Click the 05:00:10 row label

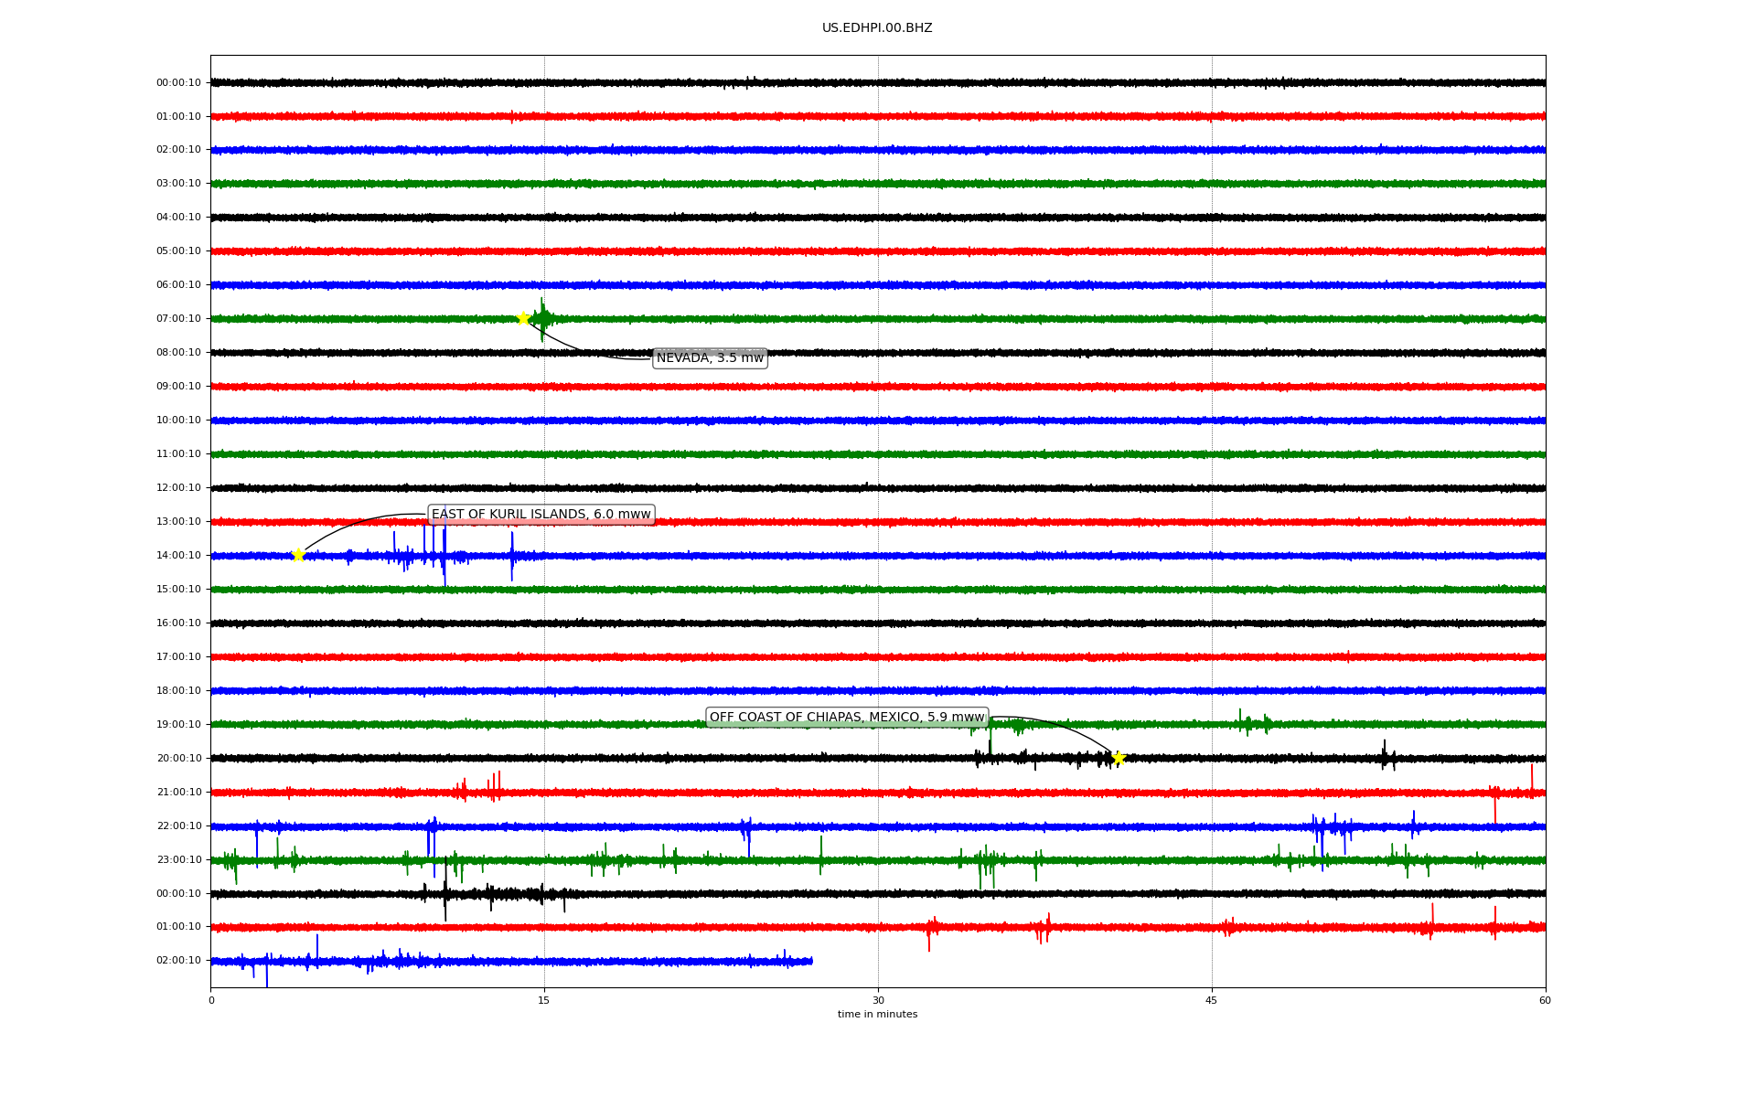pyautogui.click(x=178, y=251)
